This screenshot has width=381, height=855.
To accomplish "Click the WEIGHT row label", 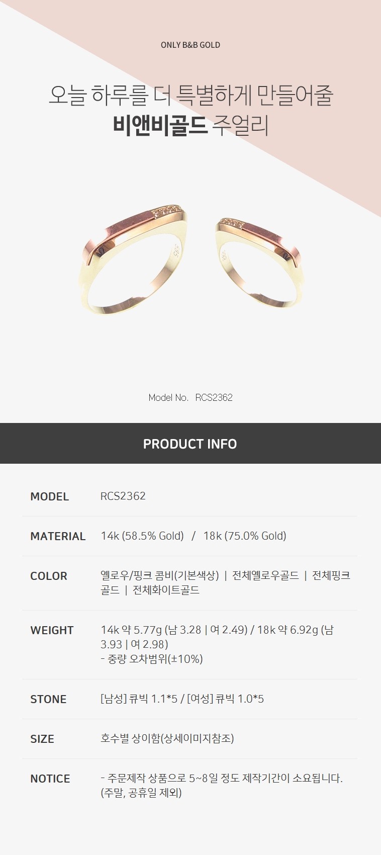I will pos(52,630).
